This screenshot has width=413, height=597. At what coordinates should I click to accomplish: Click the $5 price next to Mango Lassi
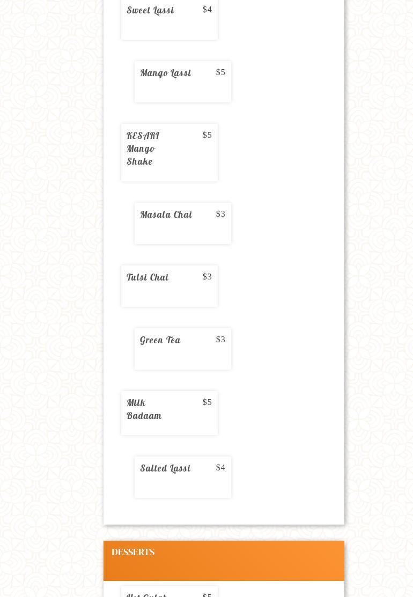[x=220, y=72]
